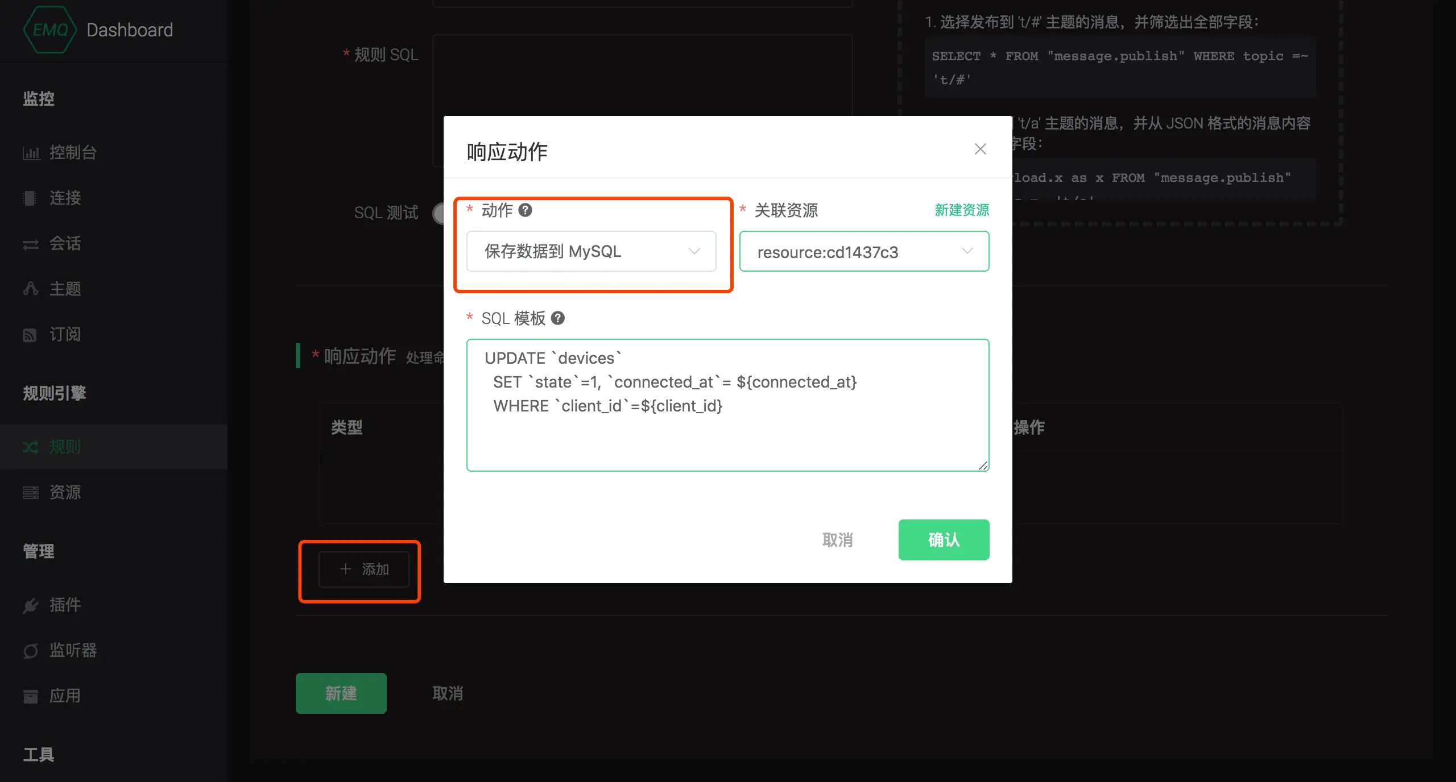Click the EMQ logo icon
This screenshot has height=782, width=1456.
pos(50,30)
